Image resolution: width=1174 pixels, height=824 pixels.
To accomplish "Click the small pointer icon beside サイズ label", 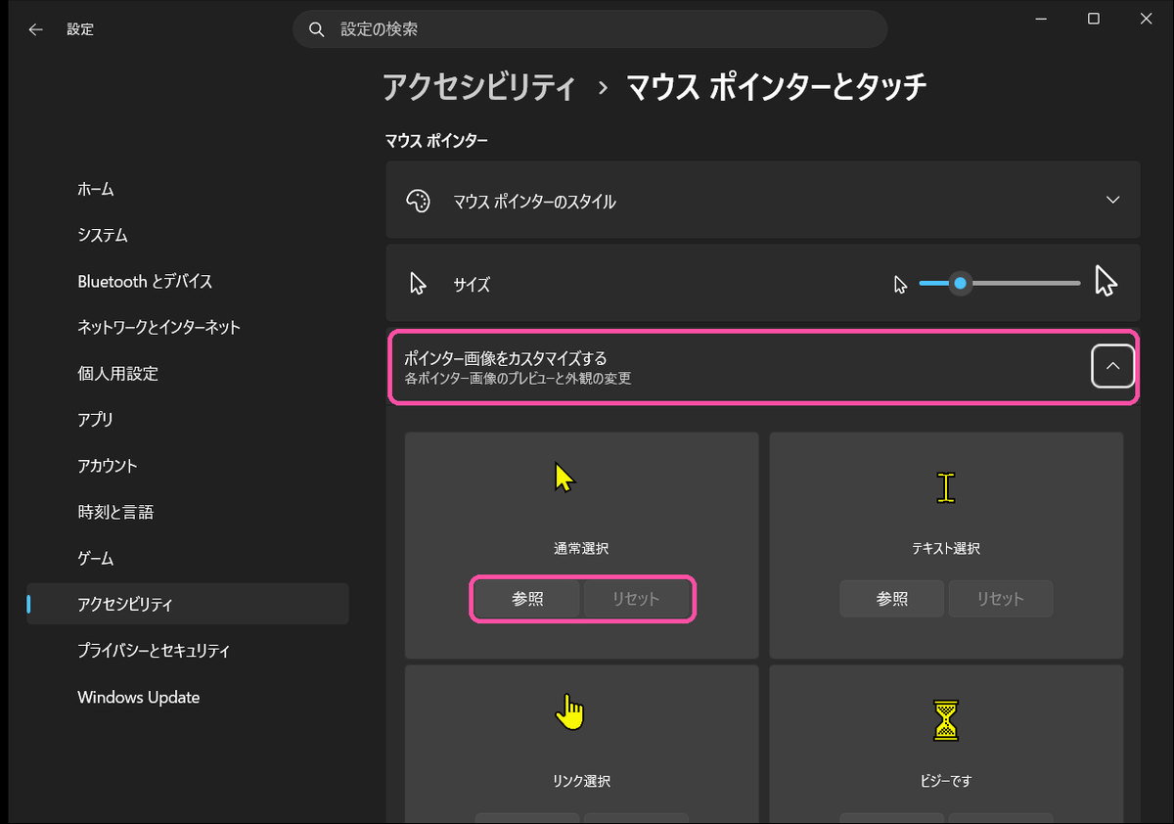I will point(418,284).
